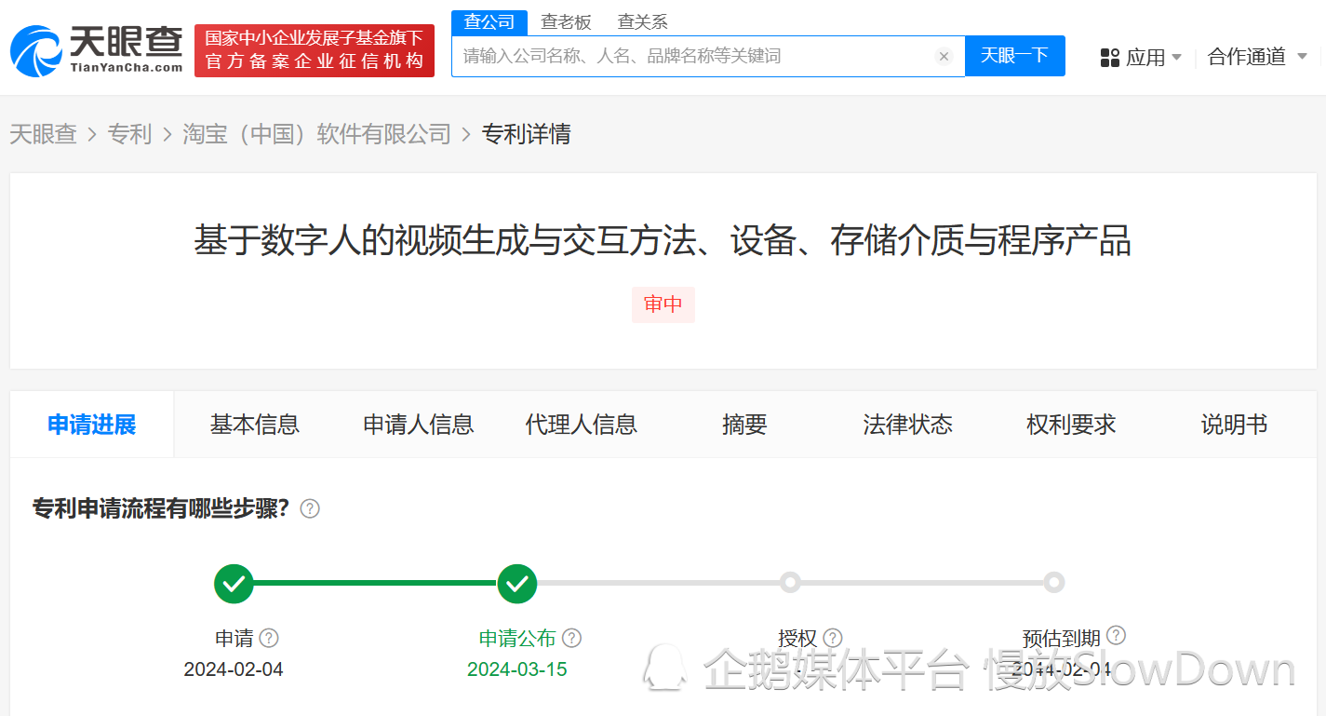The image size is (1326, 716).
Task: Click the help icon next to 预估到期
Action: pyautogui.click(x=1116, y=636)
